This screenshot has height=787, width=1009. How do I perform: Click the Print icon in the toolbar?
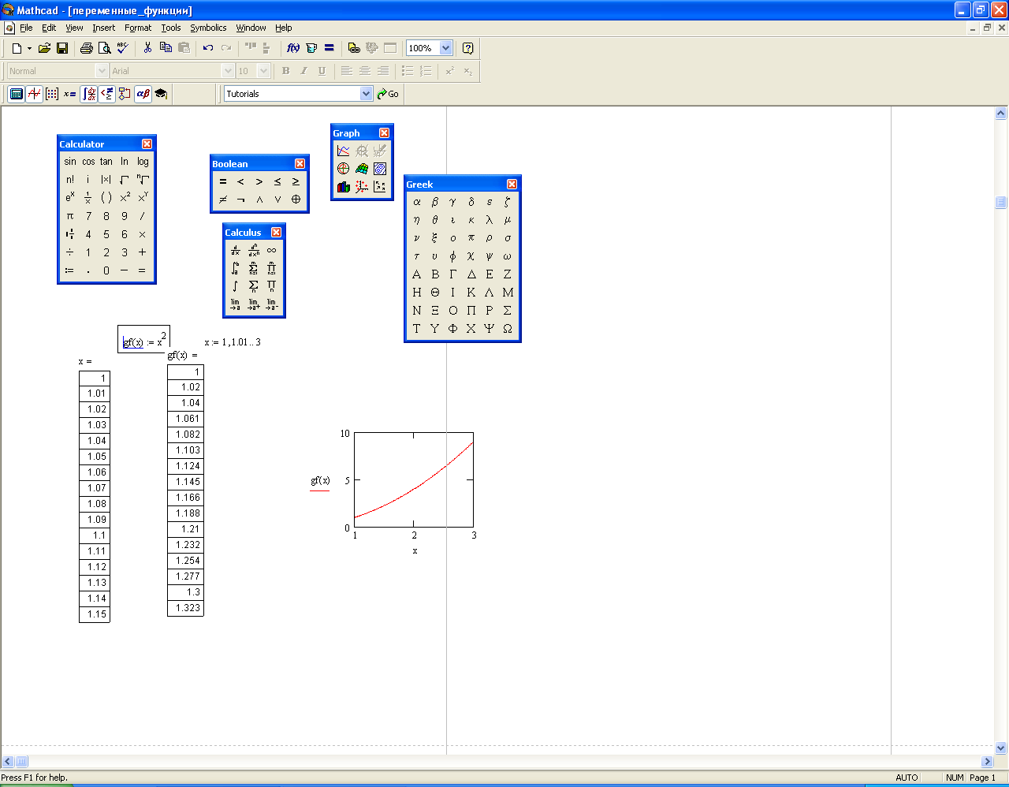tap(87, 48)
